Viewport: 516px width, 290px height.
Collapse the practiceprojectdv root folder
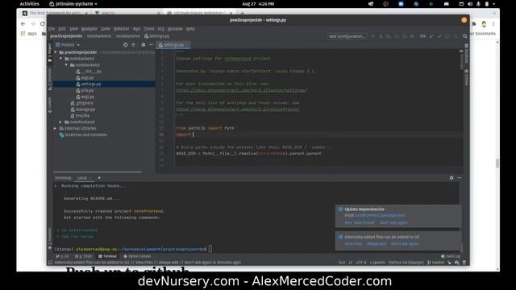[56, 52]
